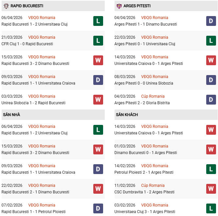Click the W badge for CSC Dumbravita 1 - 2 Arges Pitesti
The width and height of the screenshot is (218, 216).
[x=211, y=189]
